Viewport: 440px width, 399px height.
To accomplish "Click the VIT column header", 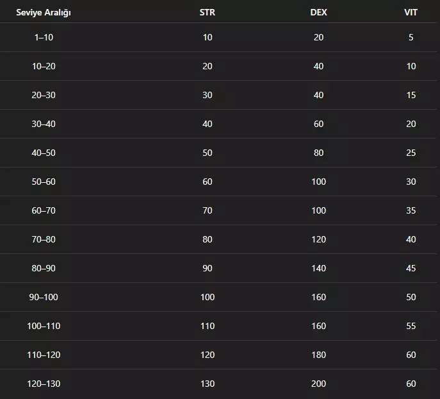I will pos(411,13).
